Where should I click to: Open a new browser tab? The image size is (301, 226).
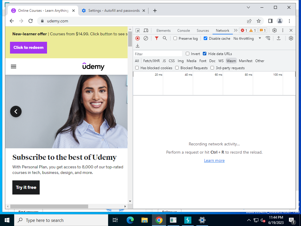[155, 11]
